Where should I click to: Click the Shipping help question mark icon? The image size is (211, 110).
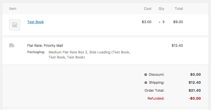tap(146, 83)
